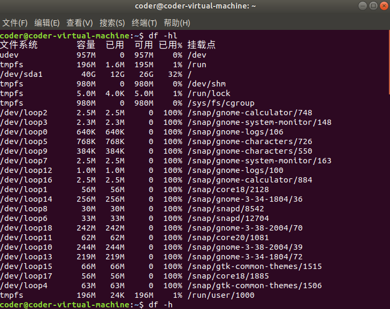390x309 pixels.
Task: Click /snap/core20/1081 path
Action: [228, 238]
